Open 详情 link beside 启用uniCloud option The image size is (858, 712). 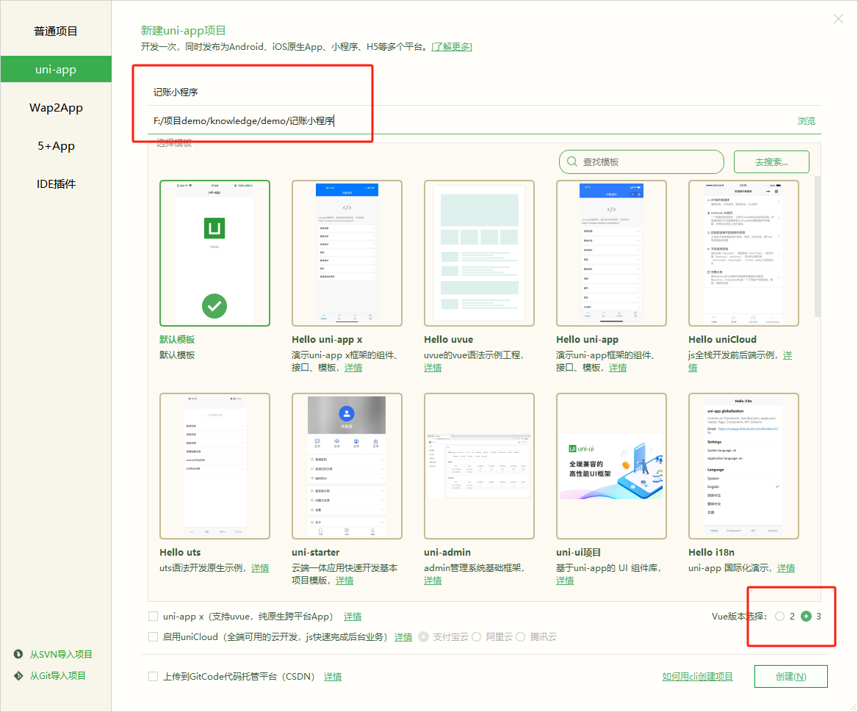403,636
